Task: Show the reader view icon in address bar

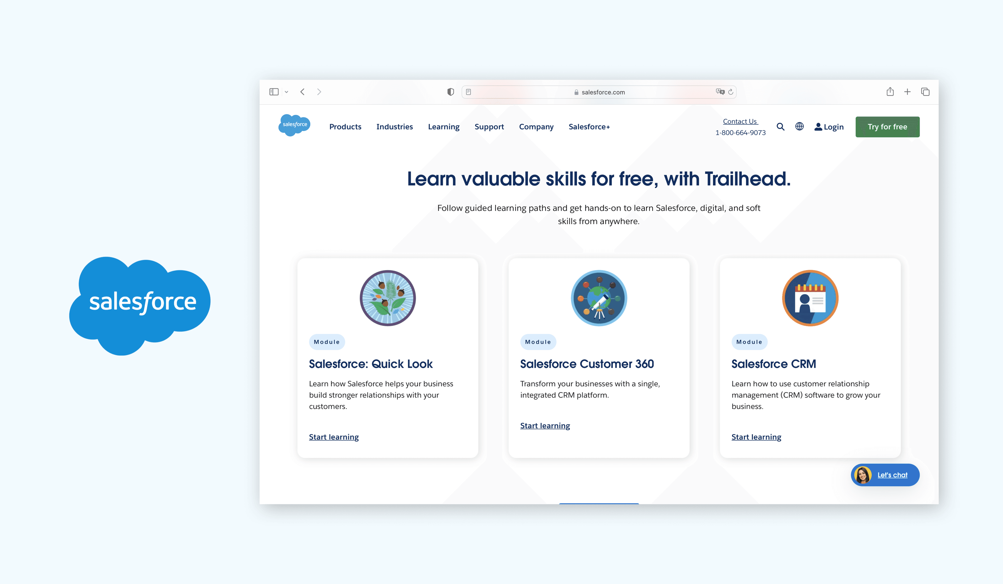Action: [469, 92]
